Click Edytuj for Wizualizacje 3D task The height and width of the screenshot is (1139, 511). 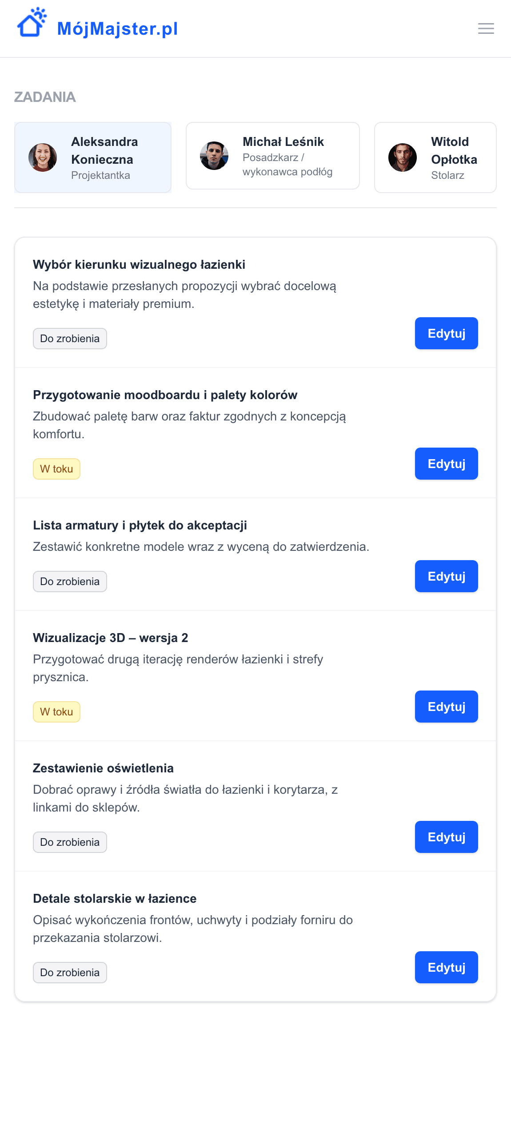pyautogui.click(x=446, y=707)
